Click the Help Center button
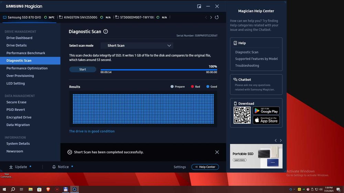The width and height of the screenshot is (344, 193). [205, 167]
